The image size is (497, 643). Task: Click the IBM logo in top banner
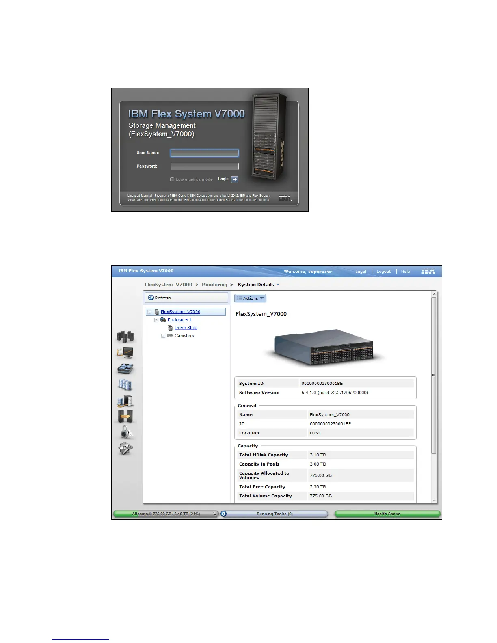point(429,271)
